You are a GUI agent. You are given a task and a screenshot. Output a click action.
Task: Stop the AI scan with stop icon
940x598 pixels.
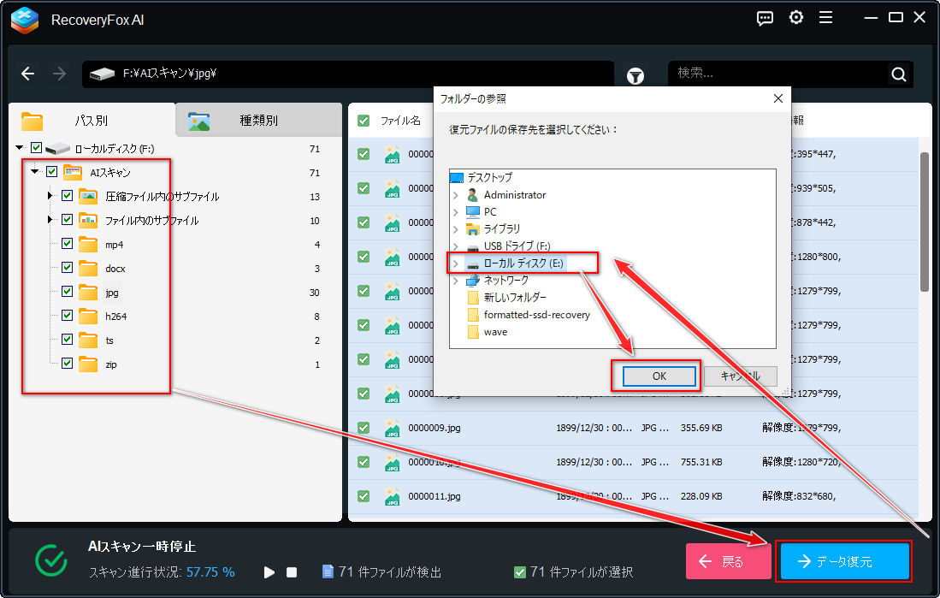tap(292, 572)
